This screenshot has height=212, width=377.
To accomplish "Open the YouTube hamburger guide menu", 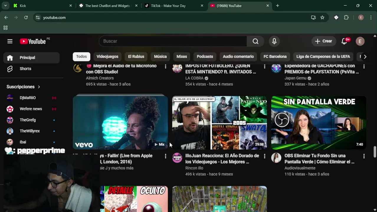I will coord(10,41).
